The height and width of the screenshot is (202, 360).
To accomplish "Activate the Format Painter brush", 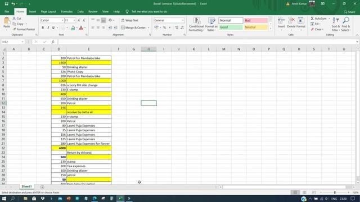I will point(24,29).
